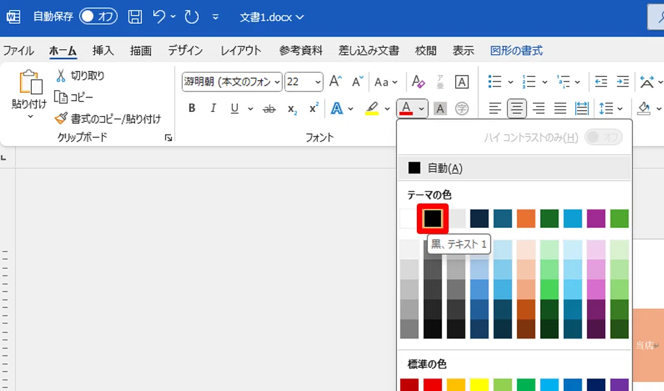
Task: Apply strikethrough formatting
Action: [x=269, y=109]
